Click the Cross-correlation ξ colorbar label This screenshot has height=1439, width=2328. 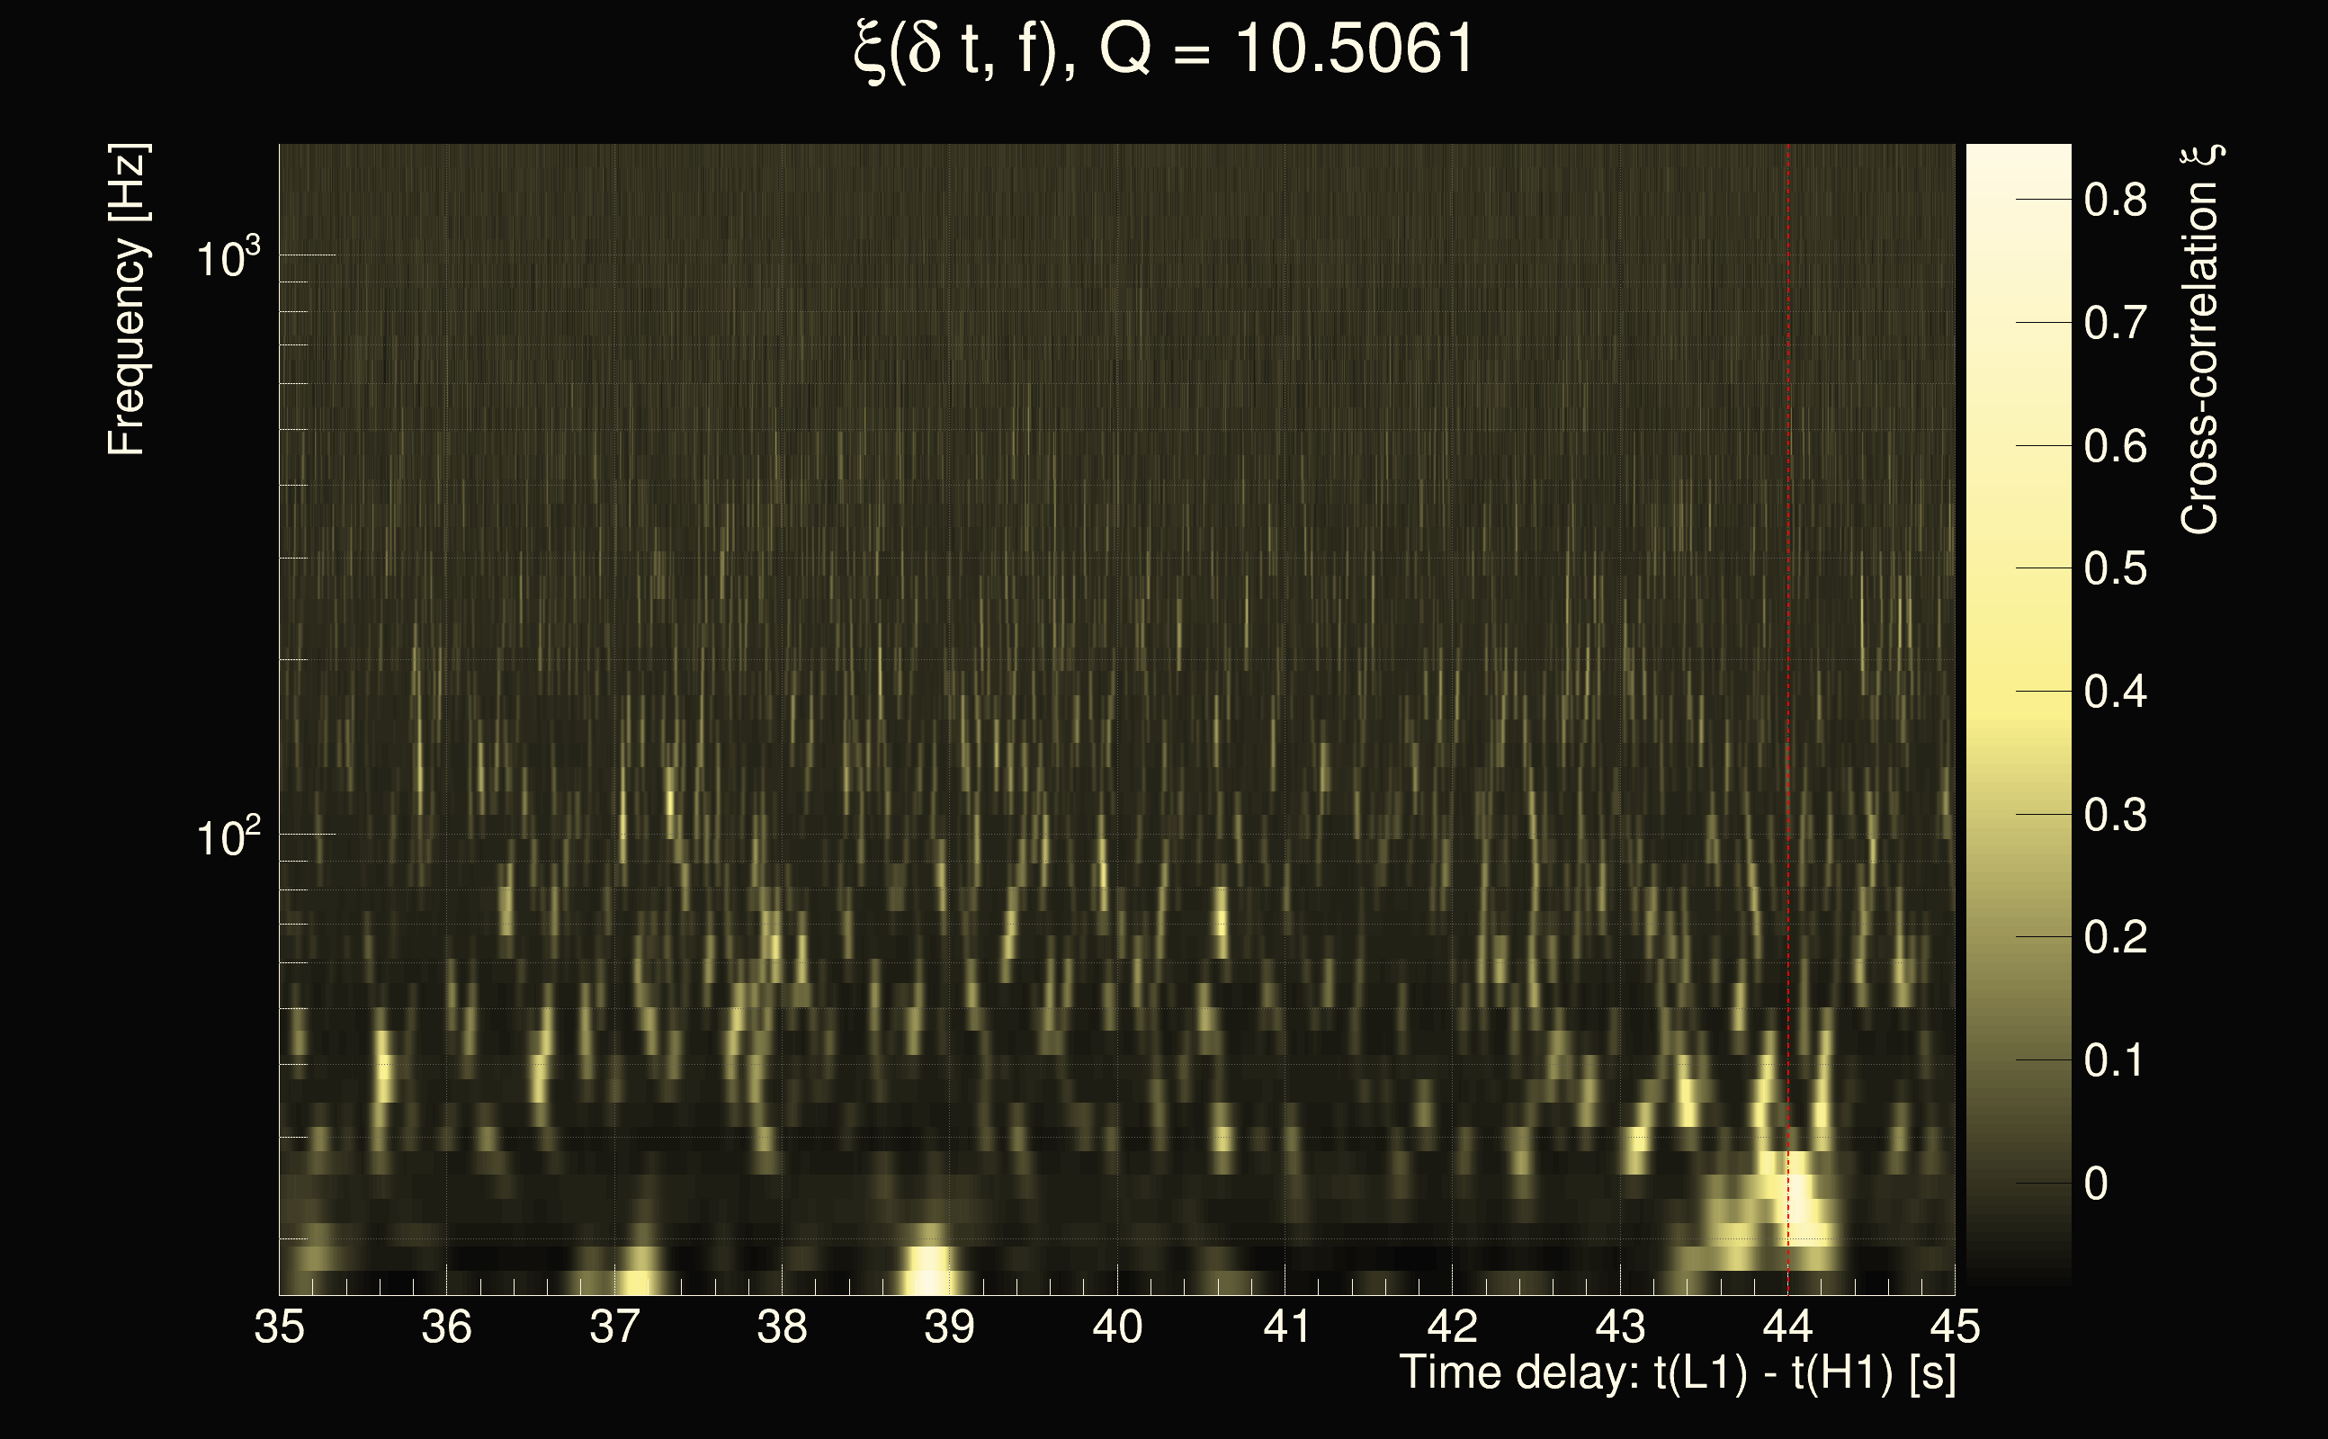coord(2200,340)
